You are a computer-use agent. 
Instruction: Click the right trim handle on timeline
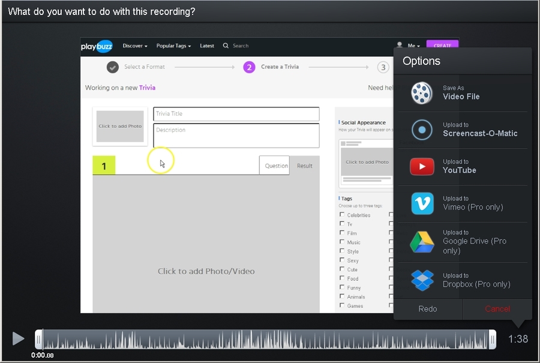[493, 340]
